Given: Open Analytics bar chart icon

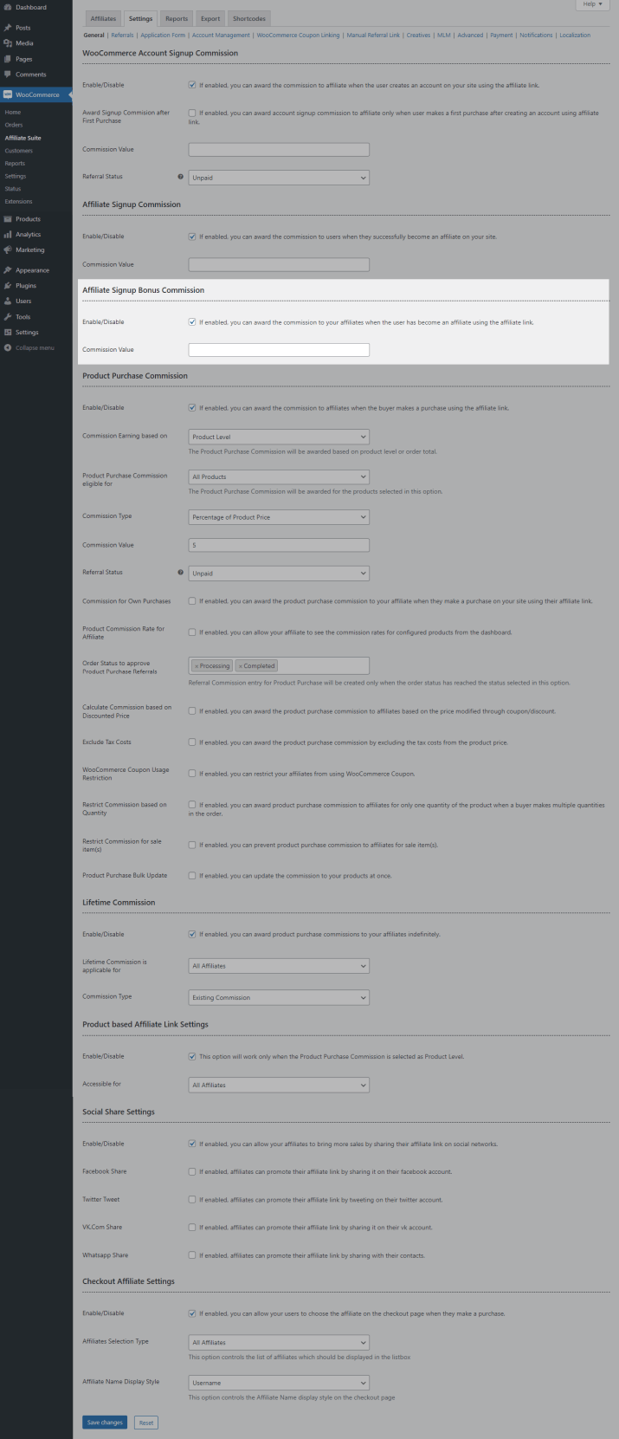Looking at the screenshot, I should pyautogui.click(x=8, y=235).
